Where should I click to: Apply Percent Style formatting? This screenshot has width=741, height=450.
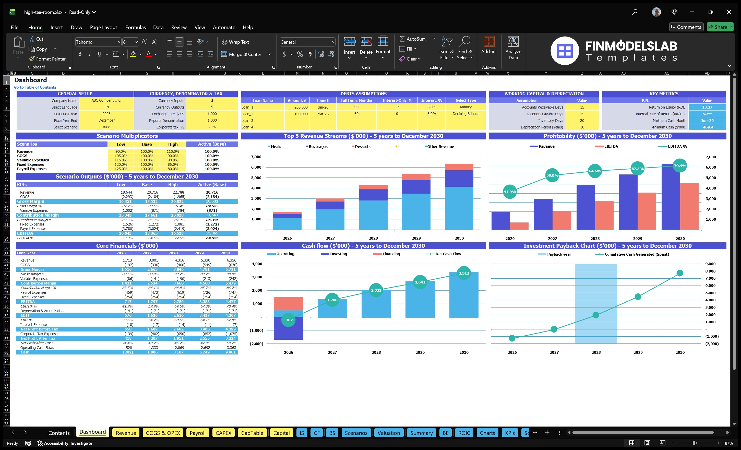coord(300,54)
